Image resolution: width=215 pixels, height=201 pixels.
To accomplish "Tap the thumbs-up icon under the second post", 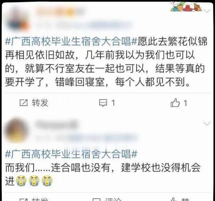I will coord(173,200).
